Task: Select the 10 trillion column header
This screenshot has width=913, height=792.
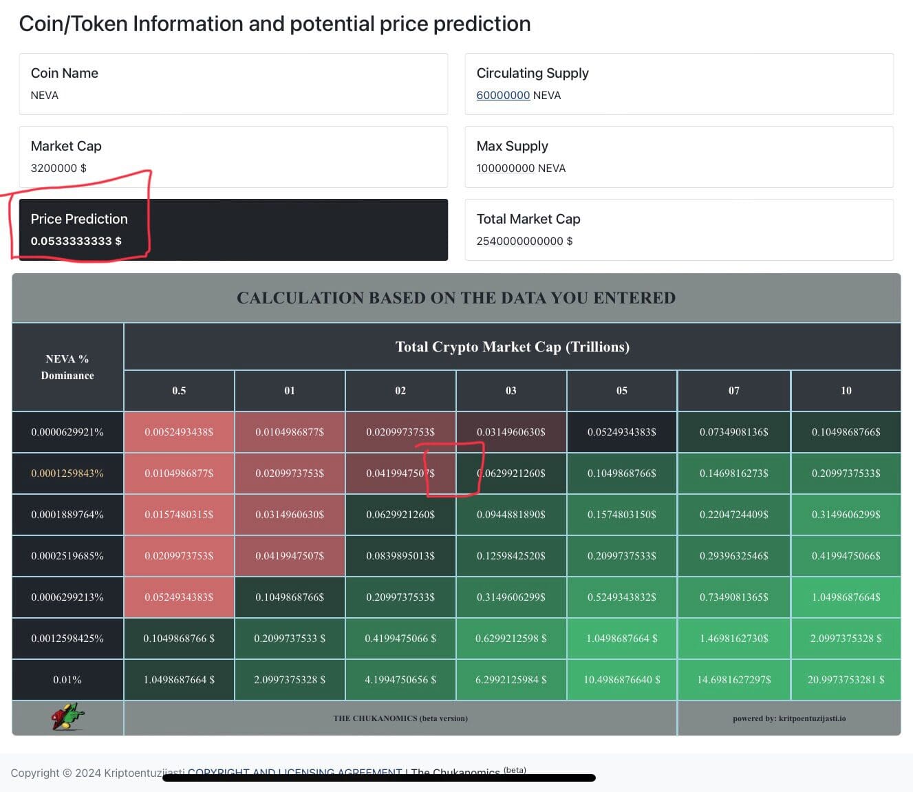Action: point(846,391)
